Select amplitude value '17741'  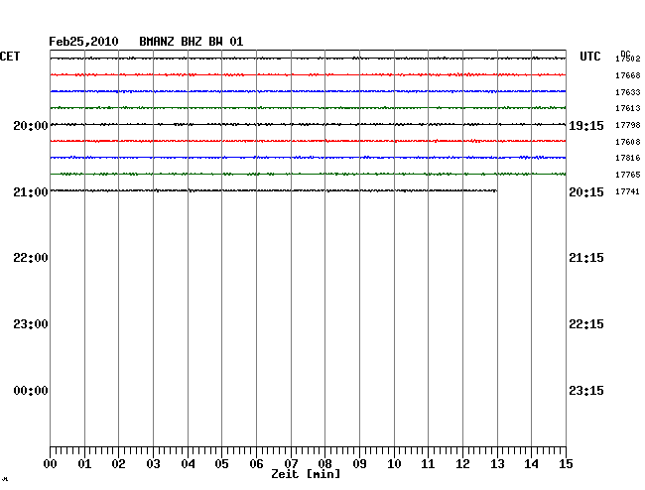click(x=628, y=191)
